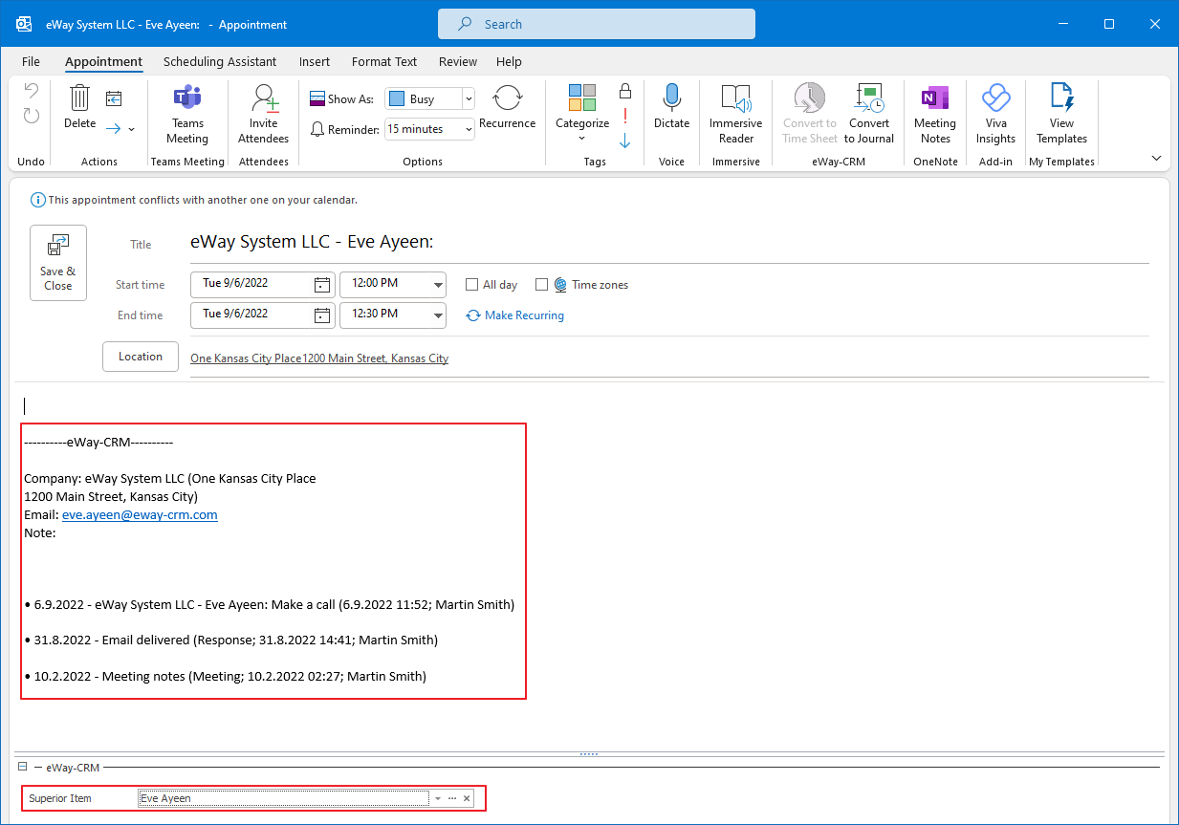
Task: Click the Outlook app icon in title bar
Action: (25, 24)
